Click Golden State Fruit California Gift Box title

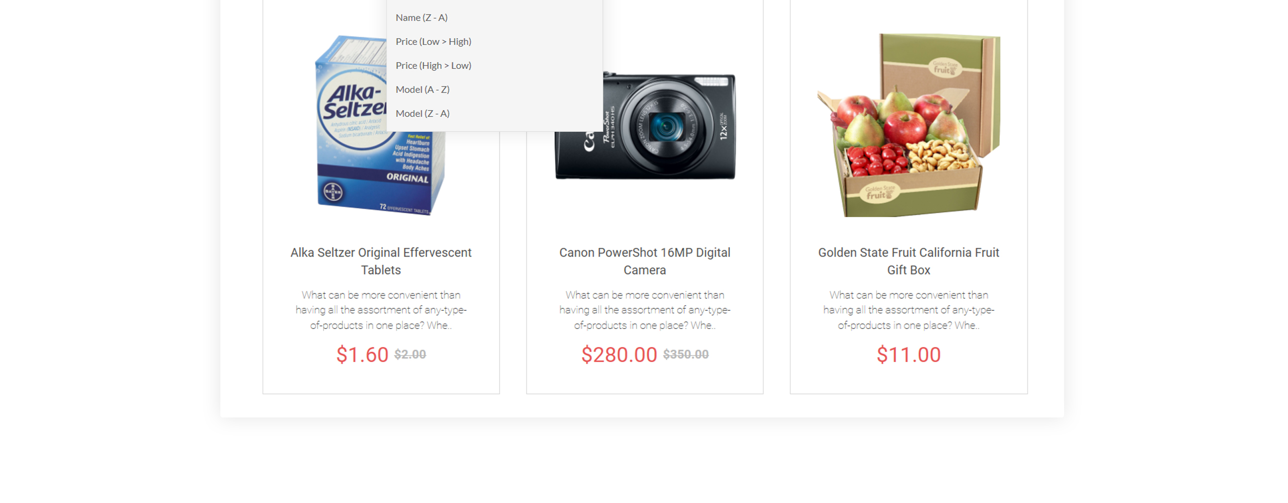pos(908,261)
